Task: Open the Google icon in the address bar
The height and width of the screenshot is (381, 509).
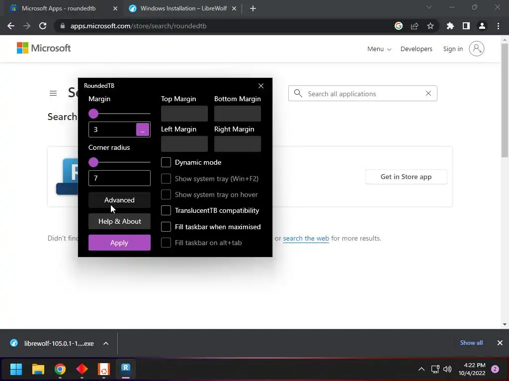Action: point(399,26)
